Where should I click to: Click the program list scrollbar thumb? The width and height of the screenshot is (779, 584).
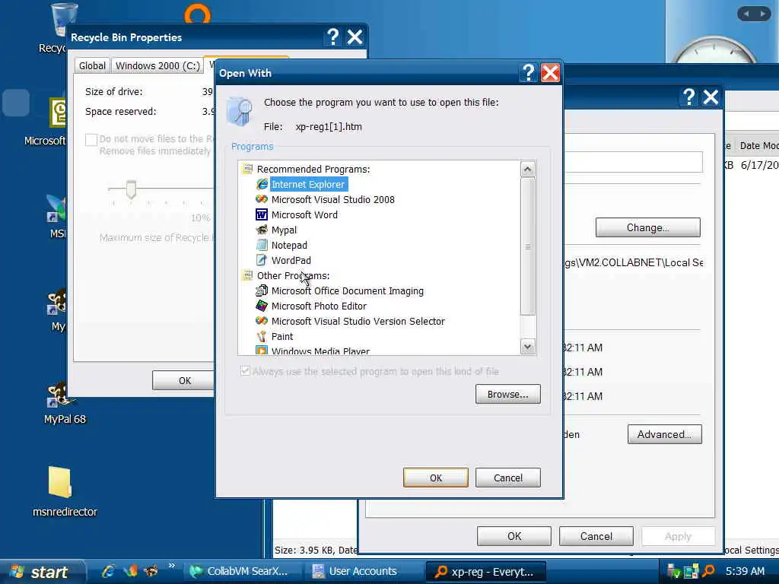[x=528, y=246]
